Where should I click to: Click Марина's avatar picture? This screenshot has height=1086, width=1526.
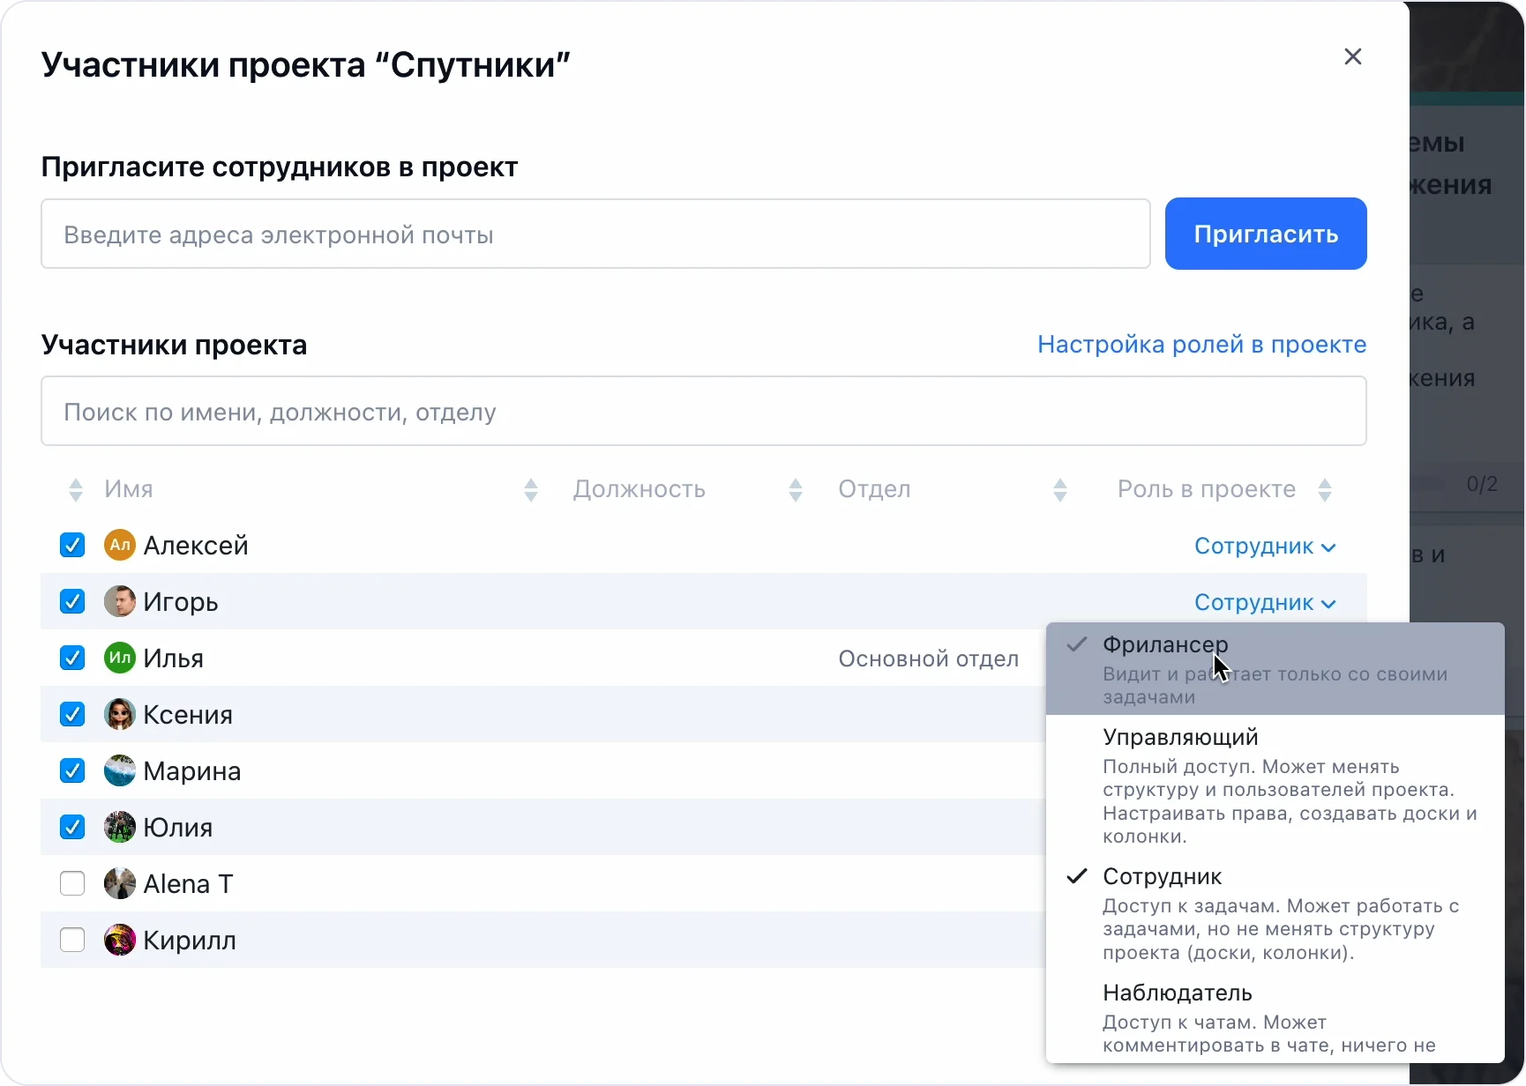click(x=119, y=771)
